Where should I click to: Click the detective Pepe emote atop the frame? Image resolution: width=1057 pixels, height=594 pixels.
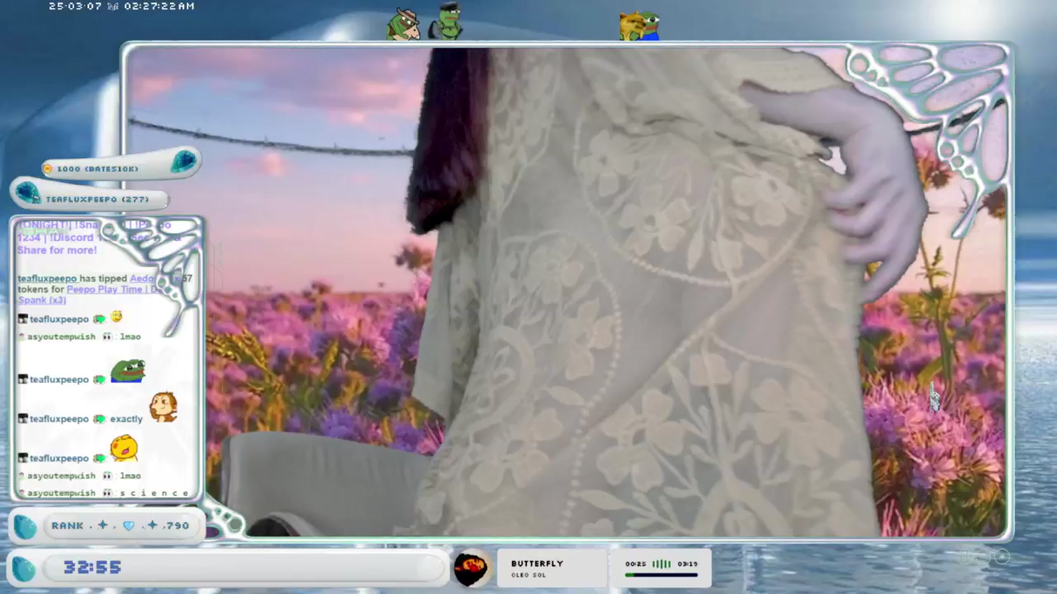click(404, 25)
